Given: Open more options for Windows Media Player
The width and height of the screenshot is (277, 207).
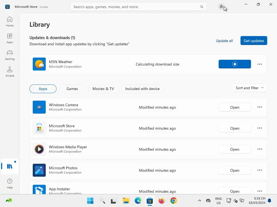Looking at the screenshot, I should 259,149.
